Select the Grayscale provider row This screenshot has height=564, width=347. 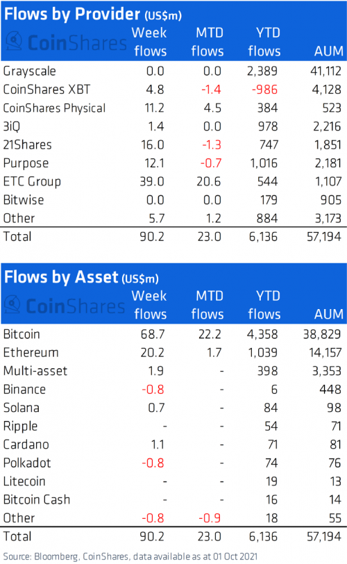173,71
